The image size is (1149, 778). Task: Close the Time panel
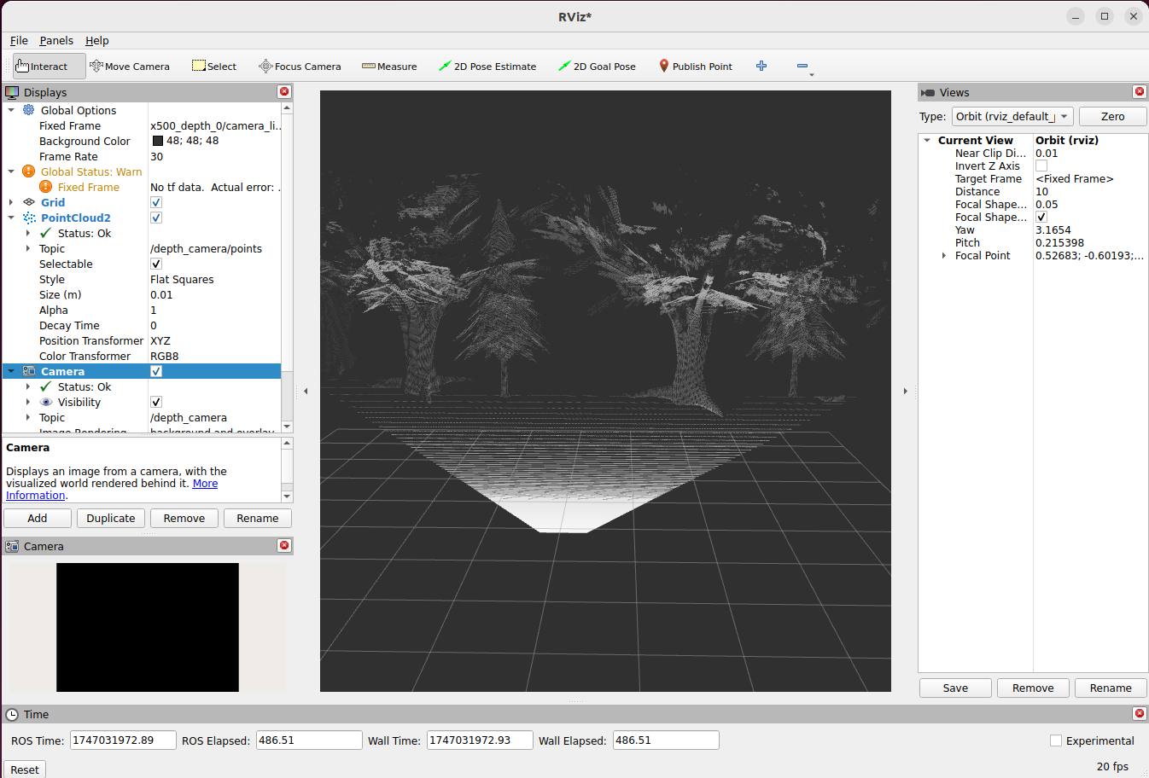(x=1139, y=713)
